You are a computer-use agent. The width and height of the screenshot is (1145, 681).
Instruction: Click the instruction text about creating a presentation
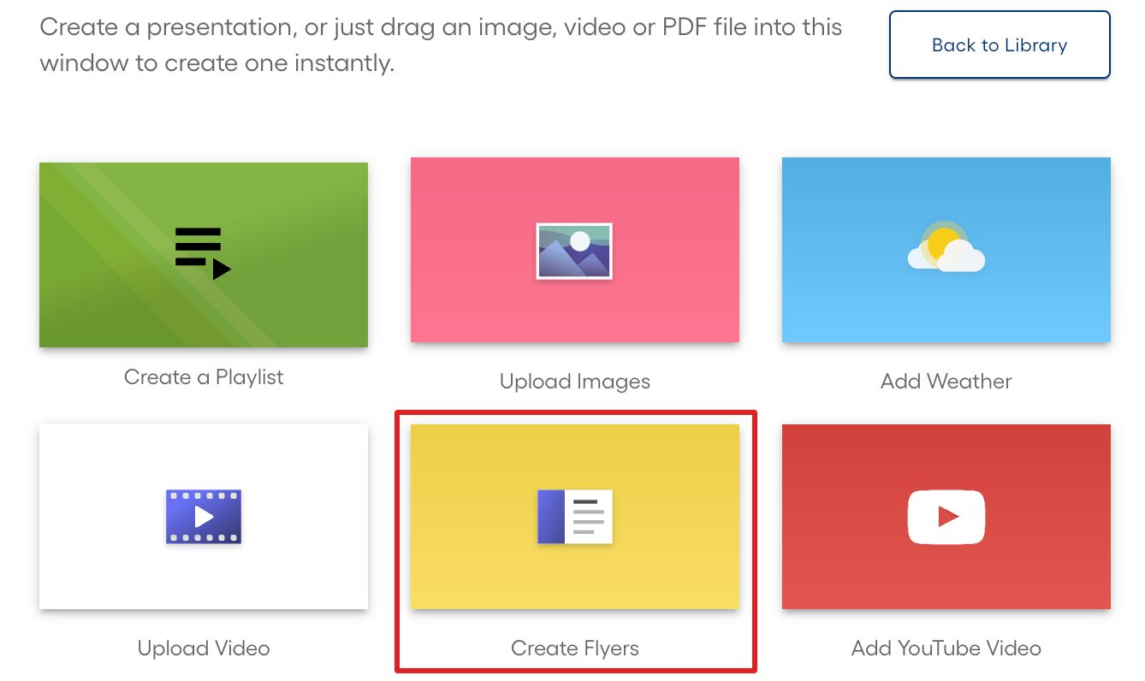(441, 44)
